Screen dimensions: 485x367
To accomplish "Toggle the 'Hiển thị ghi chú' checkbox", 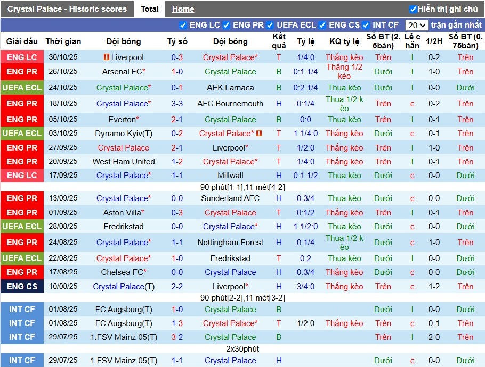I will [413, 9].
